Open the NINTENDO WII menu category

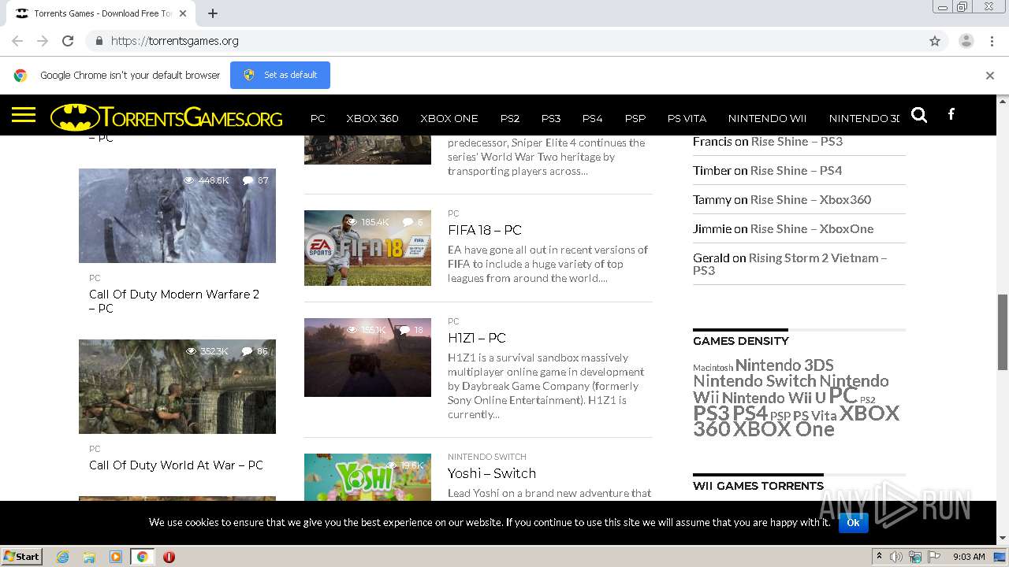[x=767, y=118]
